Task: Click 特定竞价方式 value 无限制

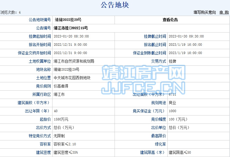Action: [x=59, y=136]
